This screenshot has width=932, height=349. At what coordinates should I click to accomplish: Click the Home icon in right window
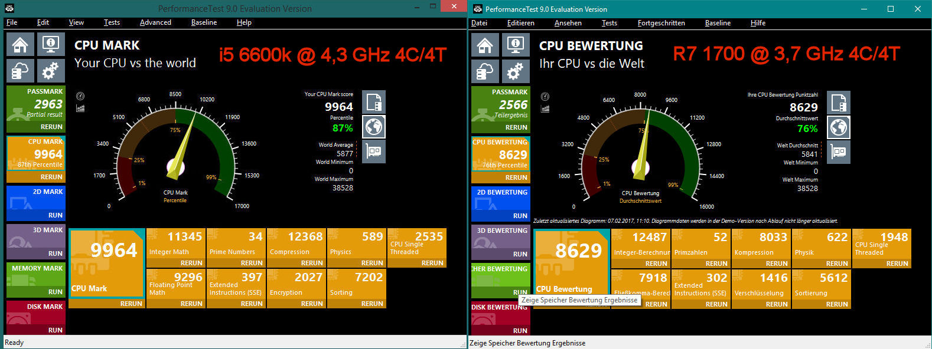pyautogui.click(x=485, y=45)
